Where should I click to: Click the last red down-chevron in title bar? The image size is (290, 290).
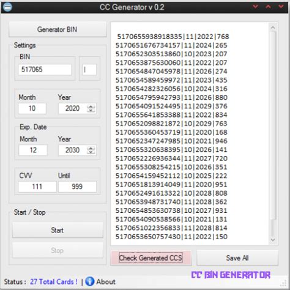pos(281,7)
